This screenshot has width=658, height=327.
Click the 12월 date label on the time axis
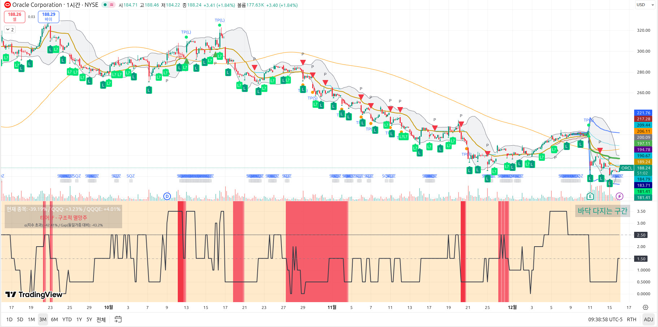(x=512, y=307)
